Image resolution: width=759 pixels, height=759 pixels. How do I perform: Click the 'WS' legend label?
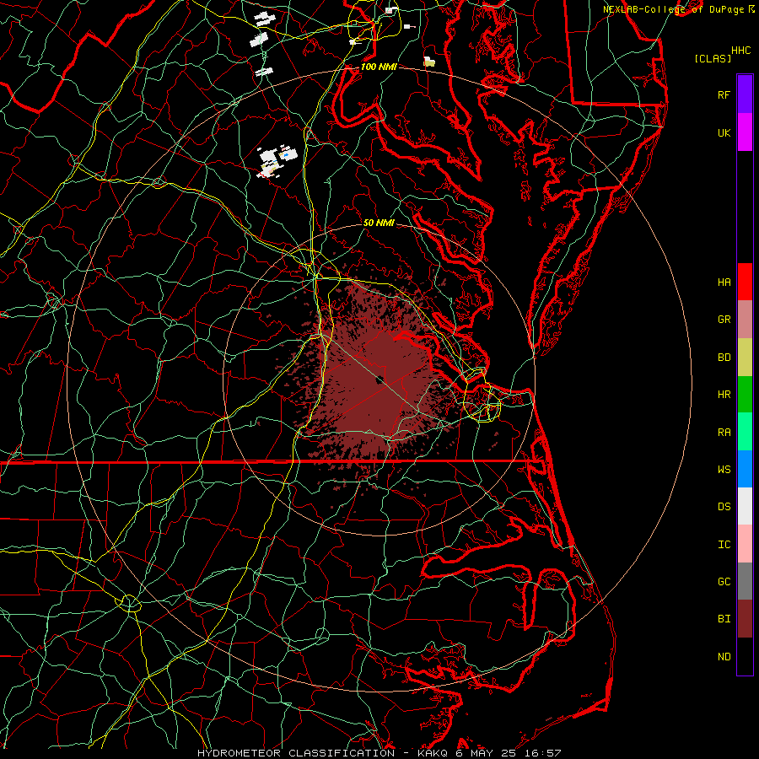click(724, 470)
